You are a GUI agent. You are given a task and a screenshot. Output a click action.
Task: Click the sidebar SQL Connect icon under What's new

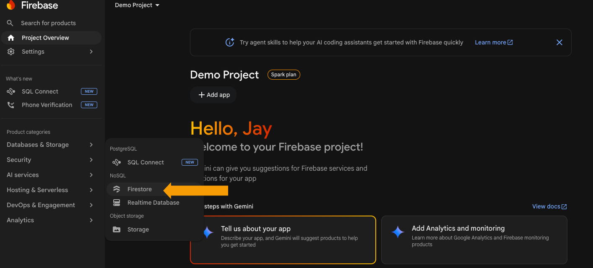point(11,91)
